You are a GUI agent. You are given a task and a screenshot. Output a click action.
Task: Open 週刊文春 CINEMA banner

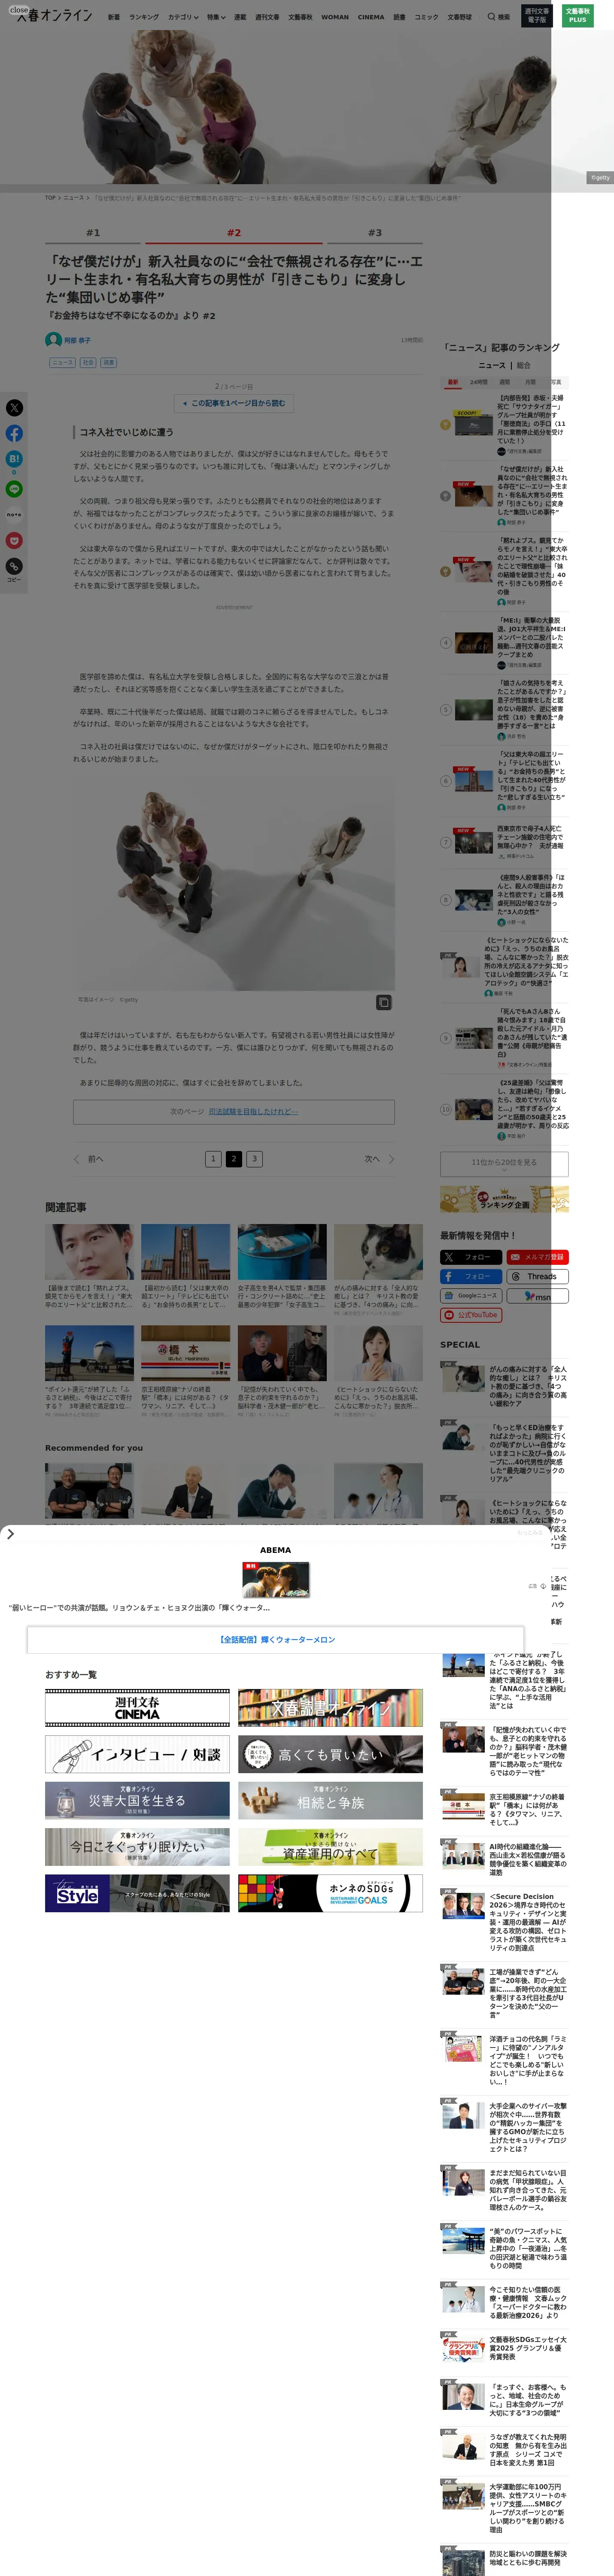(x=137, y=1708)
